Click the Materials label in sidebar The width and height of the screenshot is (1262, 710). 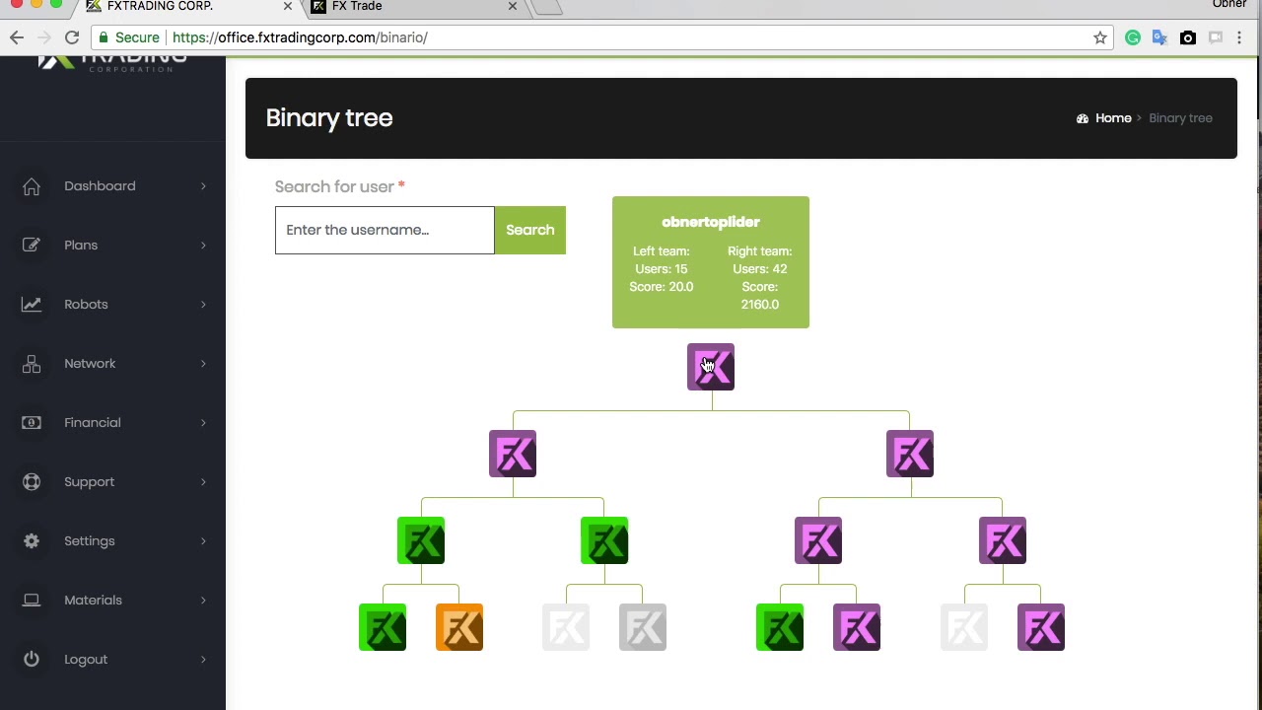(x=93, y=601)
